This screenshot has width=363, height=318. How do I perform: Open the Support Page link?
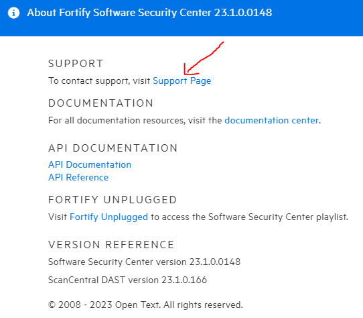(x=181, y=81)
